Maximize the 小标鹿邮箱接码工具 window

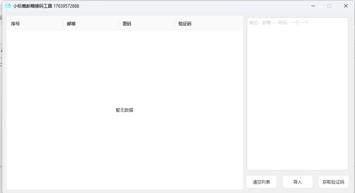(x=329, y=6)
